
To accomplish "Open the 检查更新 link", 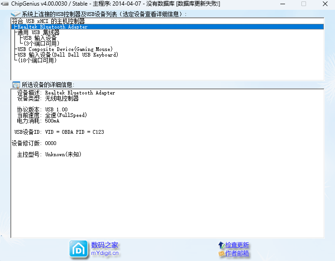I will [x=237, y=245].
